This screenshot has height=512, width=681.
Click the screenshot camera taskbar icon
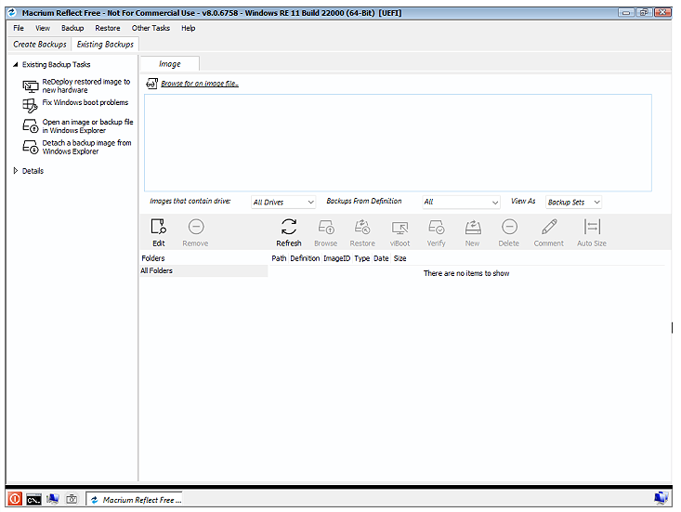[x=72, y=499]
